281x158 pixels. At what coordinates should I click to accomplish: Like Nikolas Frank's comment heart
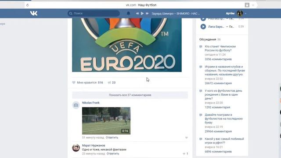186,137
